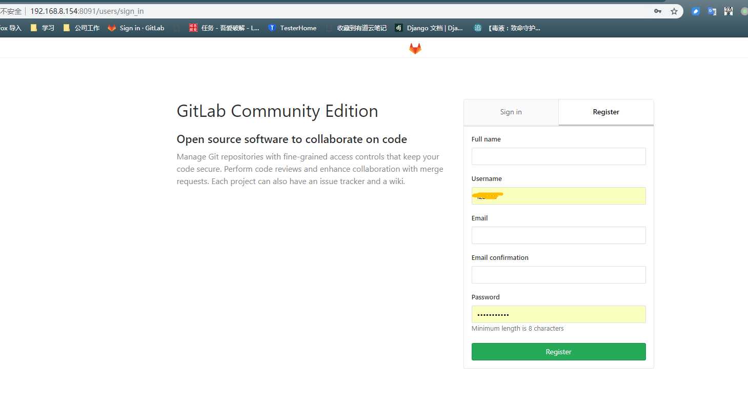Viewport: 748px width, 404px height.
Task: Focus the Full name input field
Action: click(558, 156)
